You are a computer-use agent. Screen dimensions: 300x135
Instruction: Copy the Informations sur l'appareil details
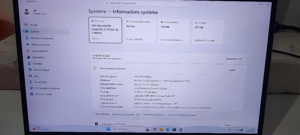(232, 70)
